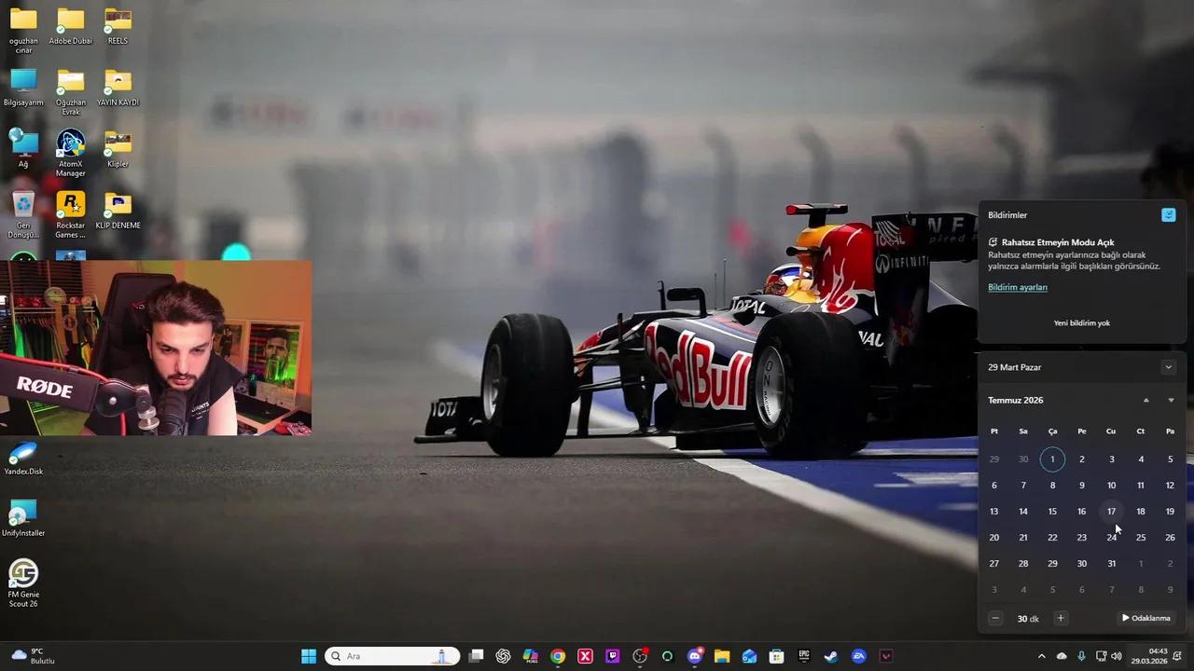Decrease focus time with minus button

click(x=995, y=618)
